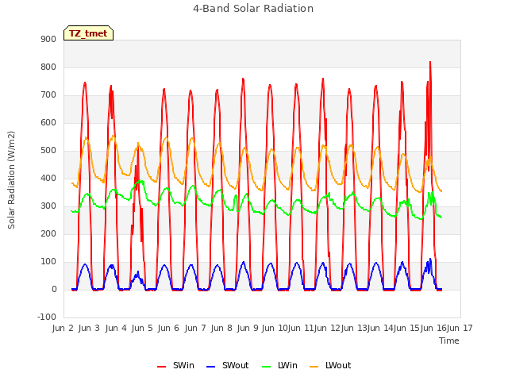Click the Solar Radiation (W/m2) axis label
Viewport: 508px width, 381px height.
(11, 180)
